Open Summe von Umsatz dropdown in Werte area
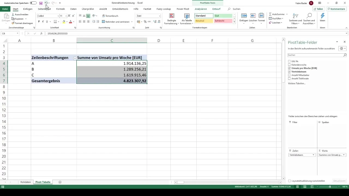The height and width of the screenshot is (196, 349). tap(344, 155)
